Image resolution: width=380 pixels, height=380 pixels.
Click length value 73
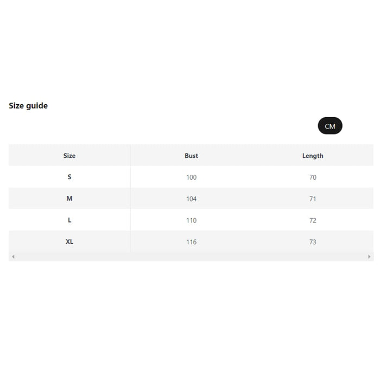tap(313, 242)
